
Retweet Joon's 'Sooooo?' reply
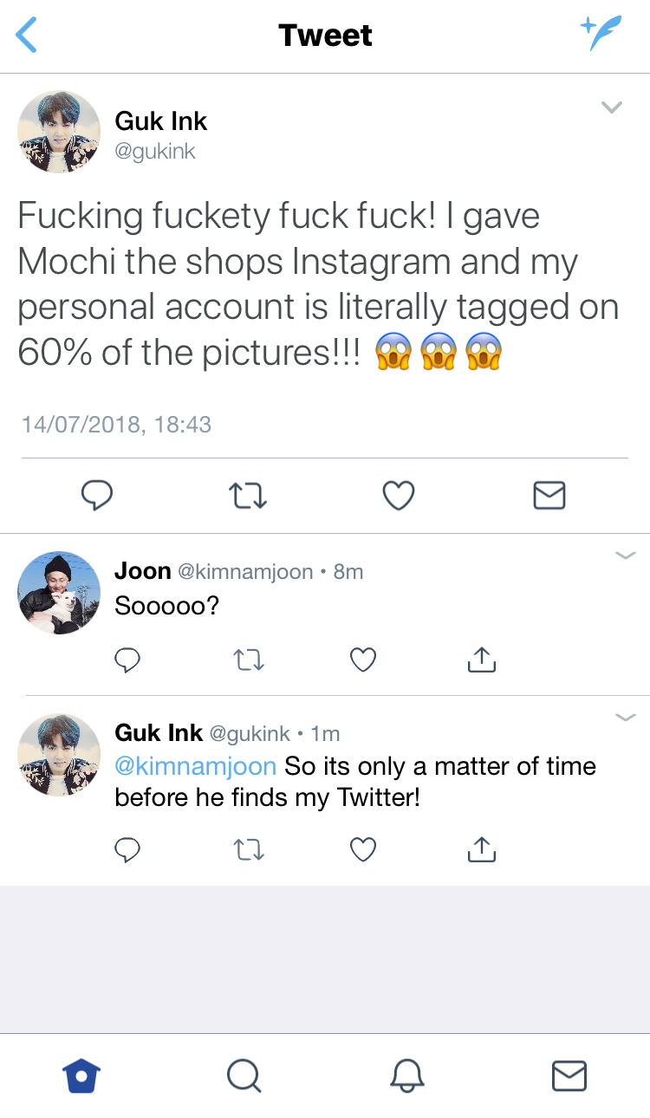[250, 660]
